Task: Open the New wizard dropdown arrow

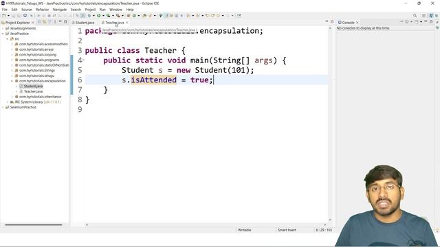Action: point(8,16)
